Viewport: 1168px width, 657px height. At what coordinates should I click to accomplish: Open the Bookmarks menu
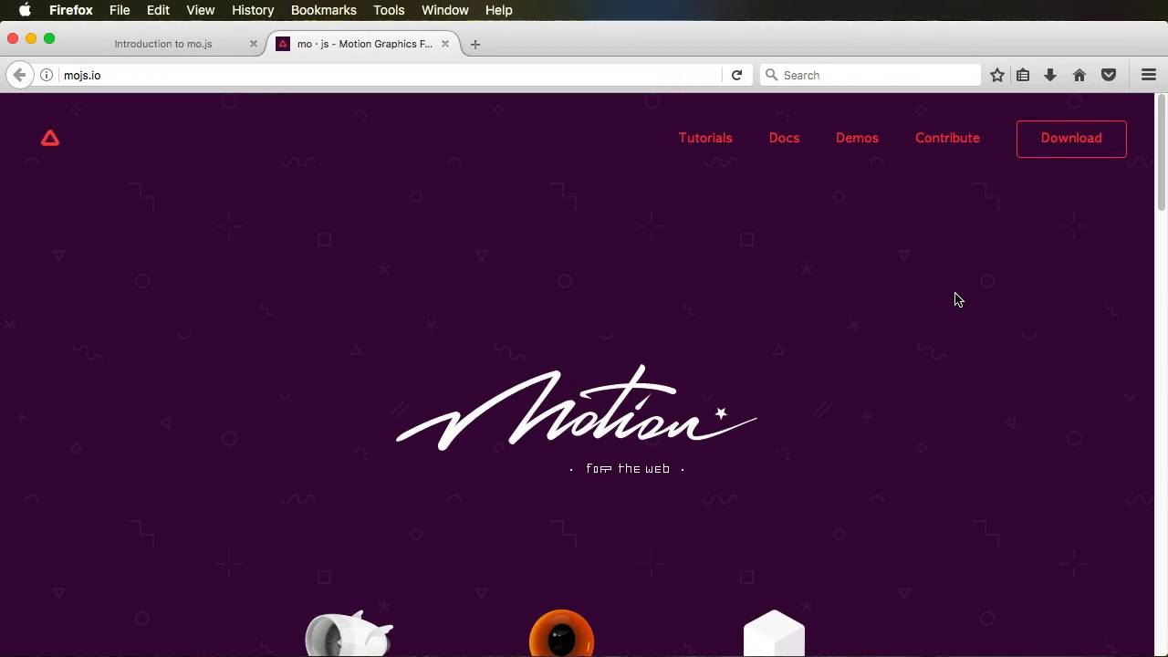324,10
